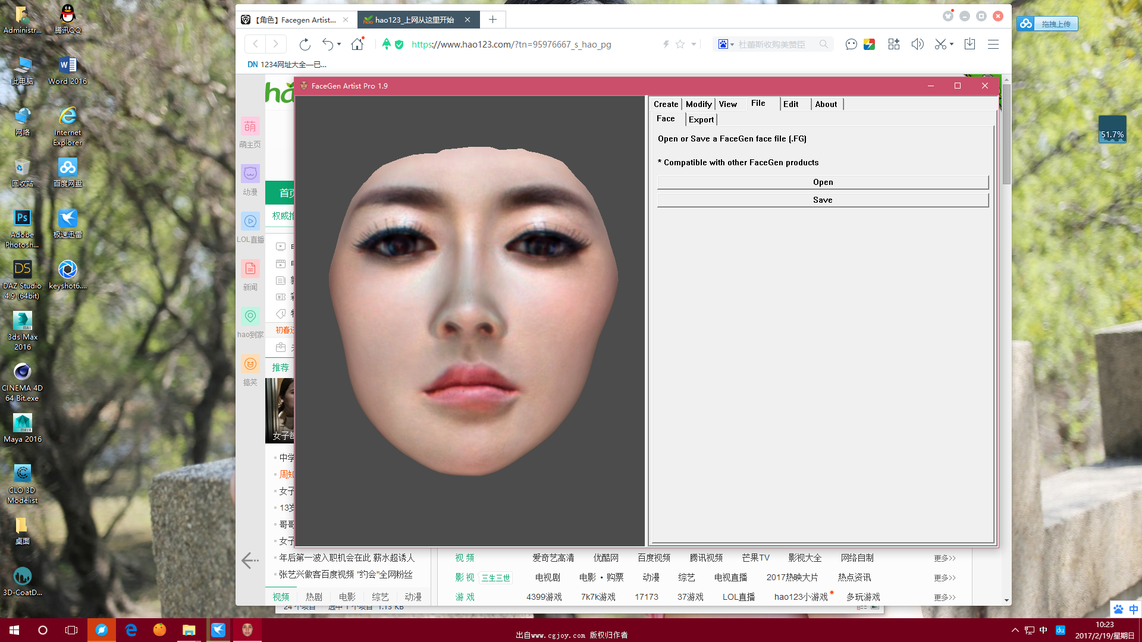Open the 1234网址大全 bookmark
Screen dimensions: 1142x642
[287, 65]
